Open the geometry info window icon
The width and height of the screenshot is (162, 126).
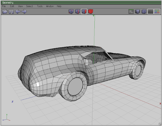click(131, 11)
